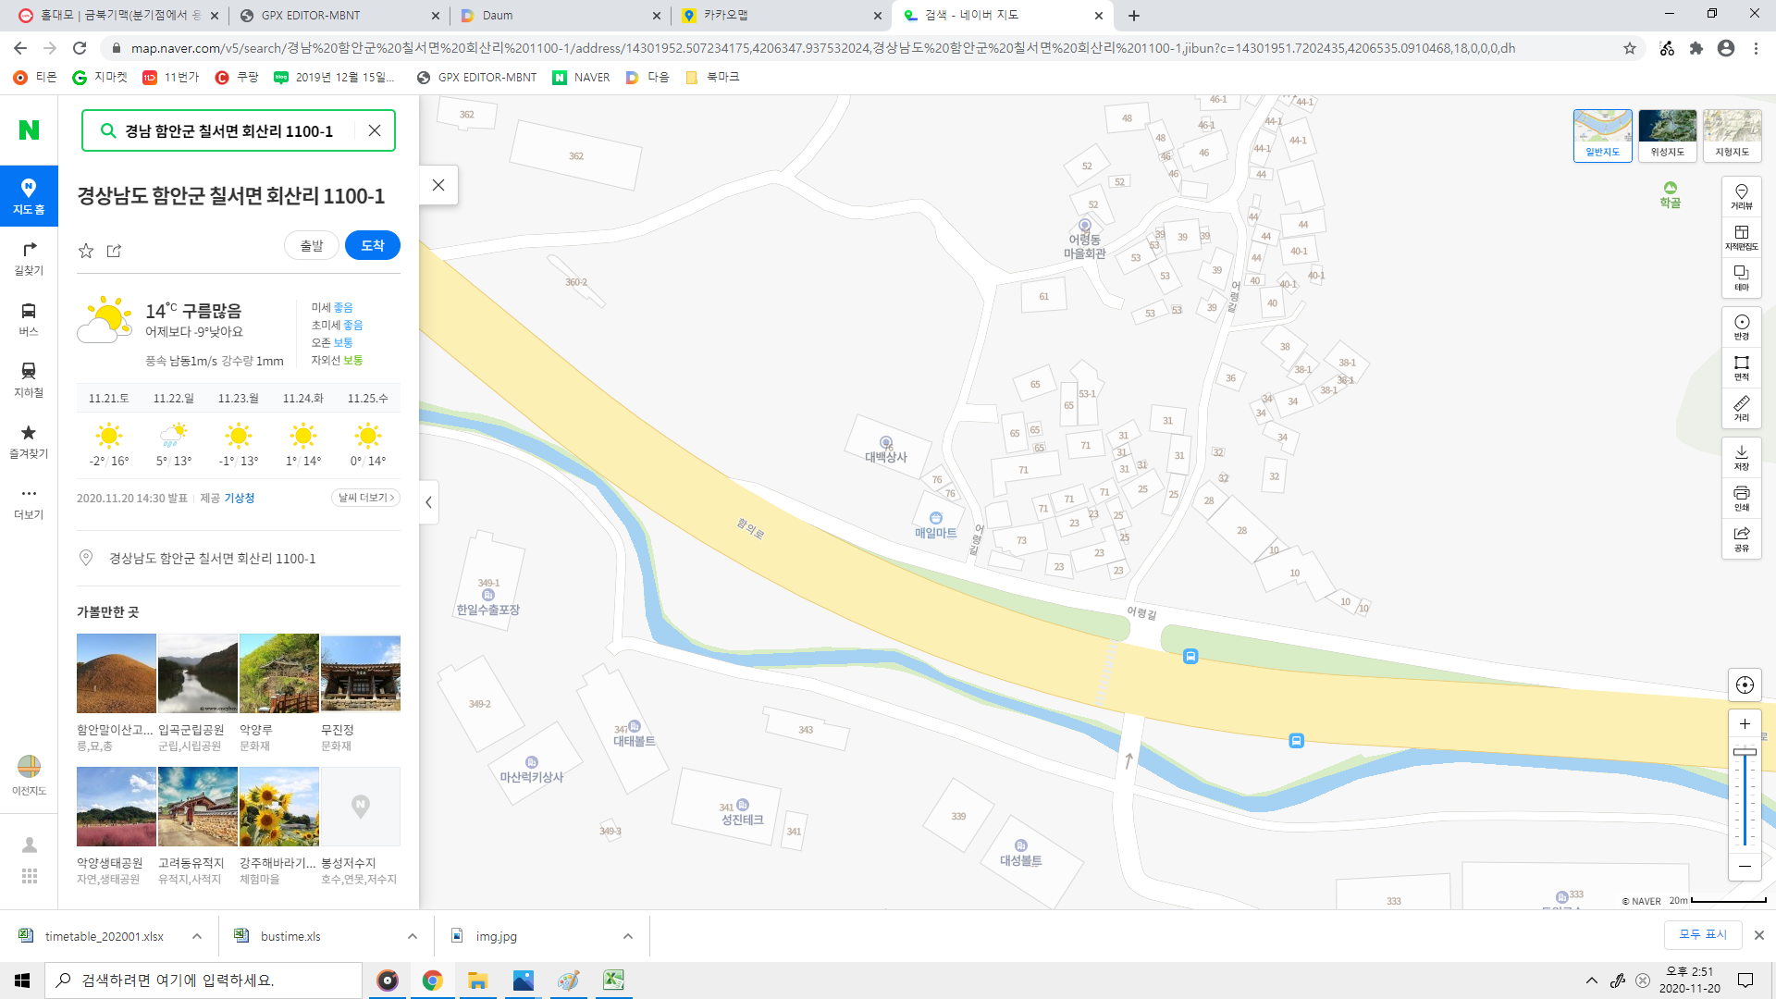The height and width of the screenshot is (999, 1776).
Task: Click the zoom in plus button
Action: [1745, 724]
